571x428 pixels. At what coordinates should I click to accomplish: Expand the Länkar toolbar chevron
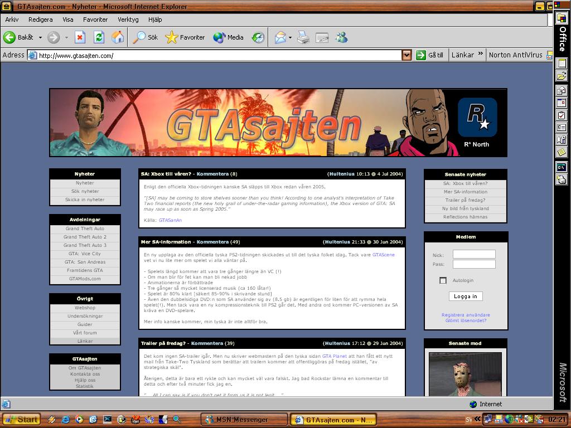pyautogui.click(x=480, y=54)
